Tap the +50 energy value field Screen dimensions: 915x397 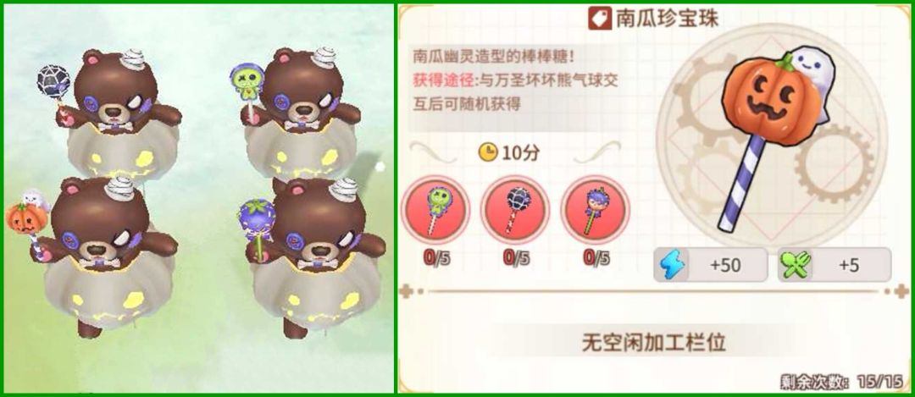click(710, 265)
